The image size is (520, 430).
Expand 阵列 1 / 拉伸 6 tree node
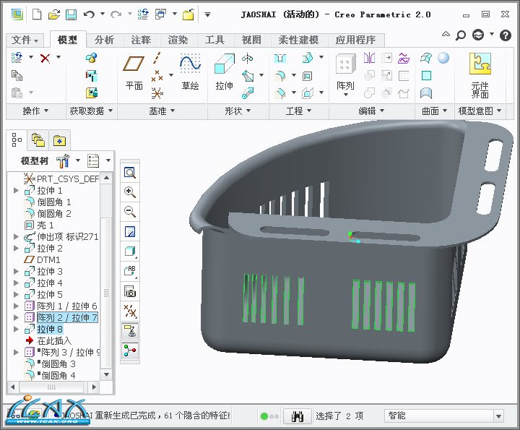point(17,306)
